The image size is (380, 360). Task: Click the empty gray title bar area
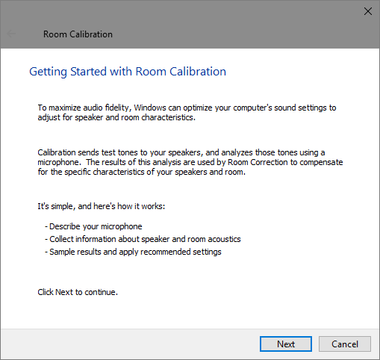224,25
